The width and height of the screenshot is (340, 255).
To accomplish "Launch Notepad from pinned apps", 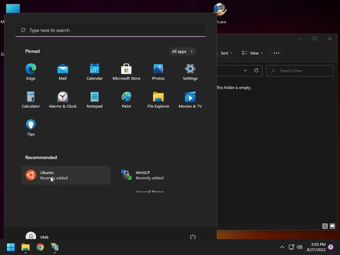I will (95, 100).
